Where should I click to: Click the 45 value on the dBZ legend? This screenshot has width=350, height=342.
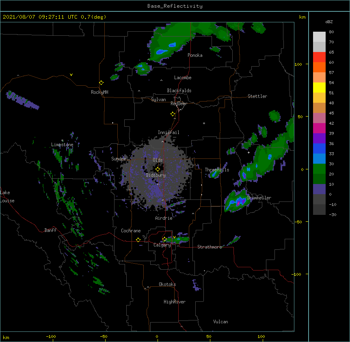(x=331, y=113)
